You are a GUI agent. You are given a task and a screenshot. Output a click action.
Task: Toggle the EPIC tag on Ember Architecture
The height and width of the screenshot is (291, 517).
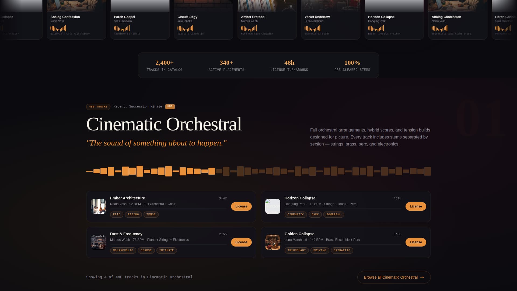click(117, 214)
